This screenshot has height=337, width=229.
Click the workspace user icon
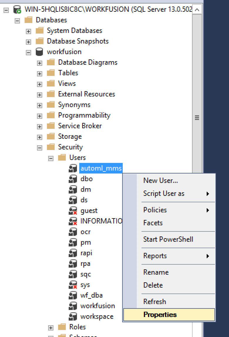tap(73, 317)
